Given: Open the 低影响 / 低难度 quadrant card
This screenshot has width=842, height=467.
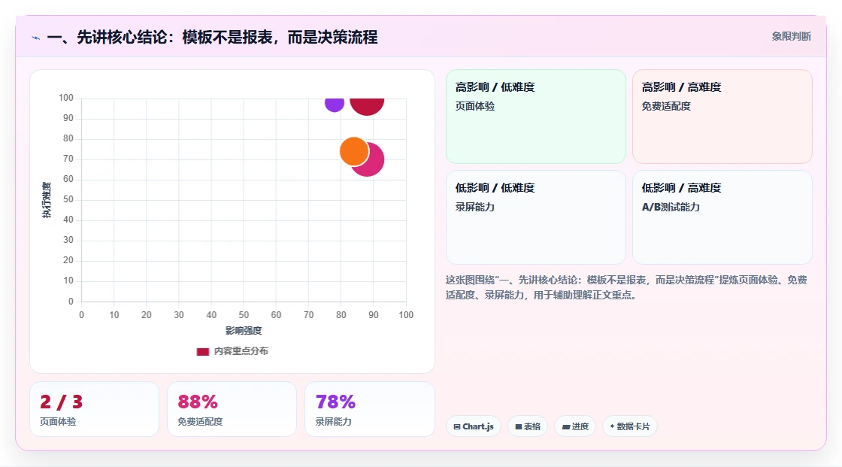Looking at the screenshot, I should [536, 217].
